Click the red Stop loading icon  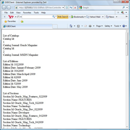pyautogui.click(x=75, y=8)
